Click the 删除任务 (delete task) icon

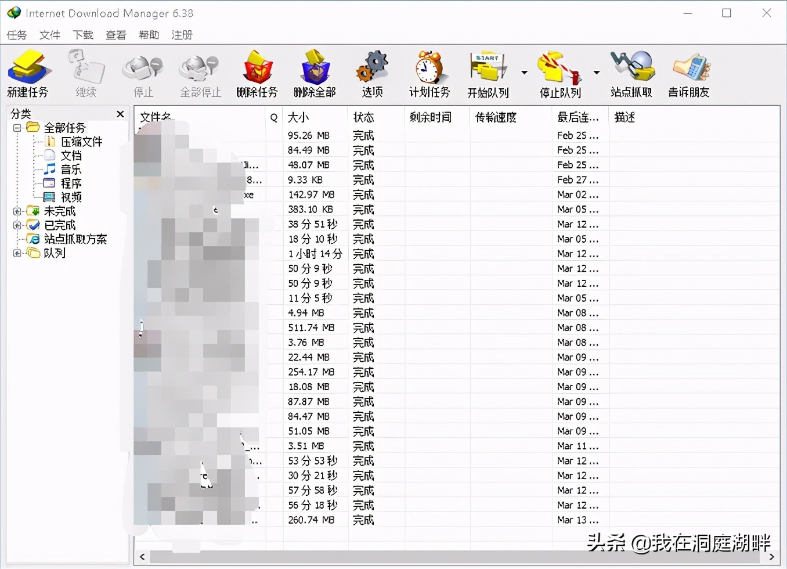[x=257, y=74]
